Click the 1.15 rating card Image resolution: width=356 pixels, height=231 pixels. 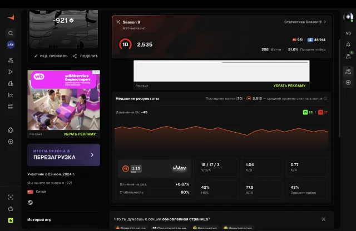click(x=155, y=168)
